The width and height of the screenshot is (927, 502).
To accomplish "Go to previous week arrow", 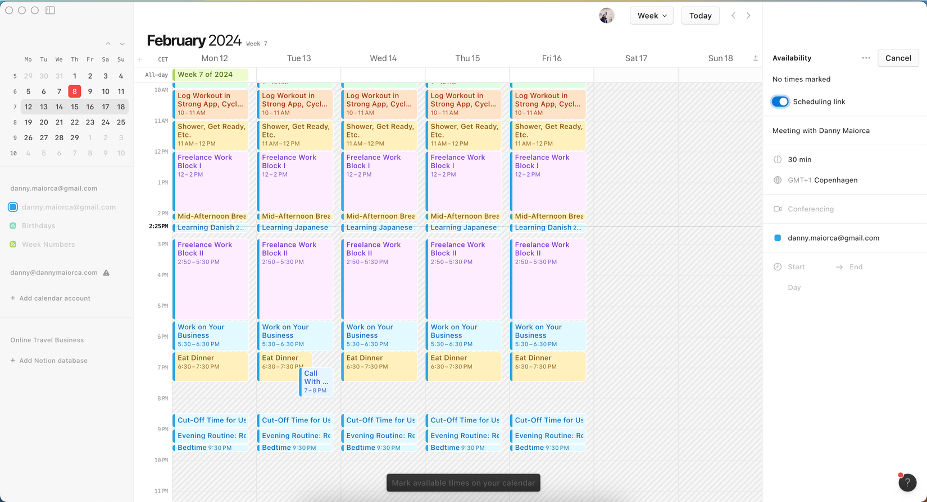I will pyautogui.click(x=733, y=16).
